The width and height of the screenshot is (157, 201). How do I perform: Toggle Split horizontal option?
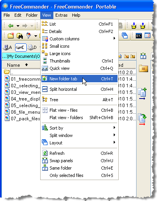click(x=79, y=89)
